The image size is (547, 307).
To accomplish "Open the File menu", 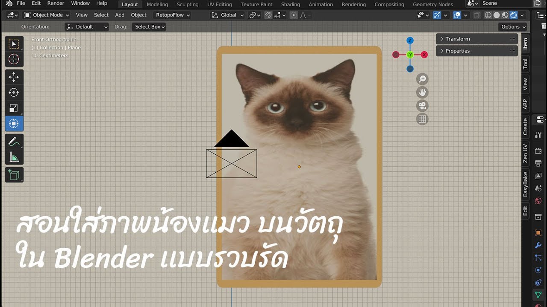I will [x=21, y=3].
